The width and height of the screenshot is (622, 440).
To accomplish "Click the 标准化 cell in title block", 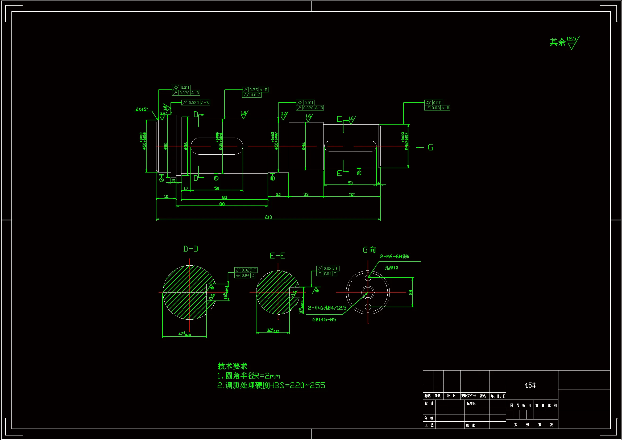I will (471, 404).
